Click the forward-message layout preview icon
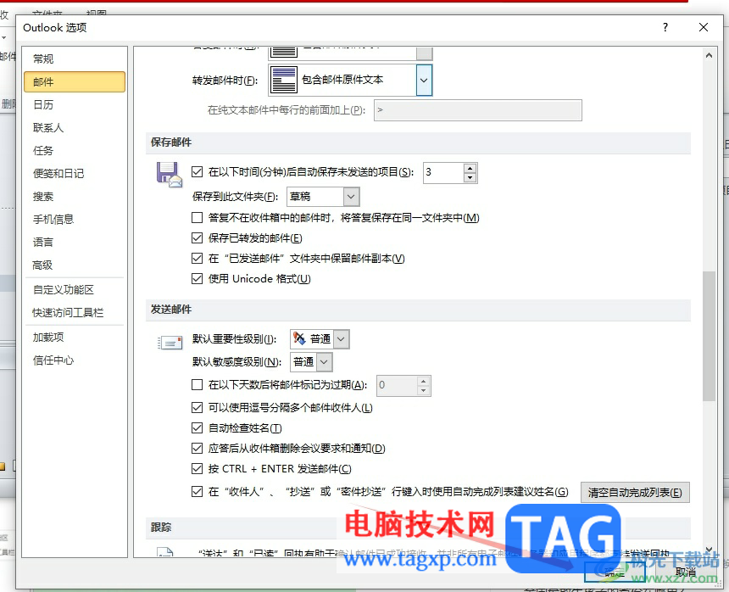The width and height of the screenshot is (729, 592). (284, 80)
